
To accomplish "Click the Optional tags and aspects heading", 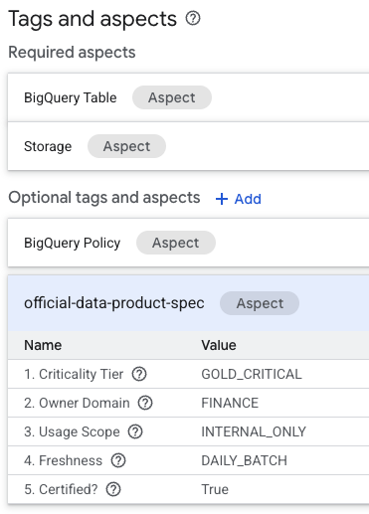I will point(104,198).
